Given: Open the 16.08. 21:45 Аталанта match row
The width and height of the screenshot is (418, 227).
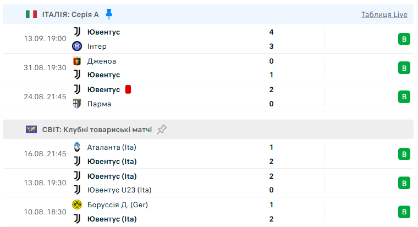Looking at the screenshot, I should tap(208, 154).
